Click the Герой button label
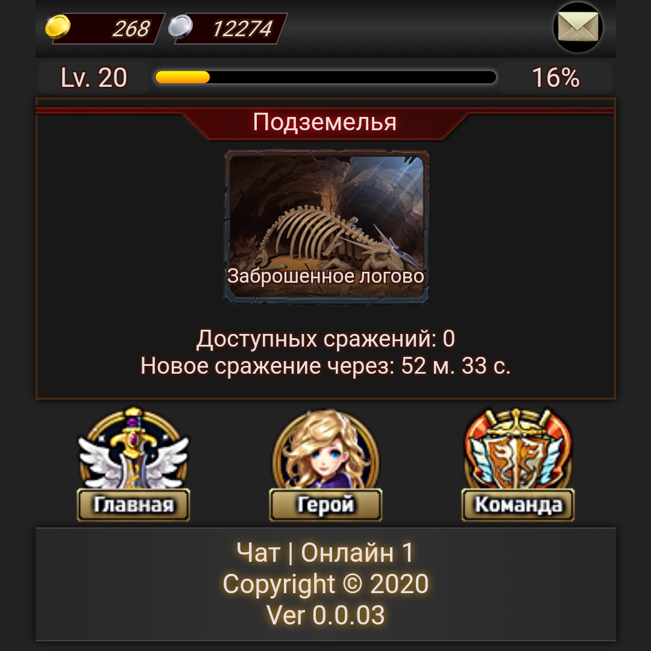651x651 pixels. pos(325,505)
